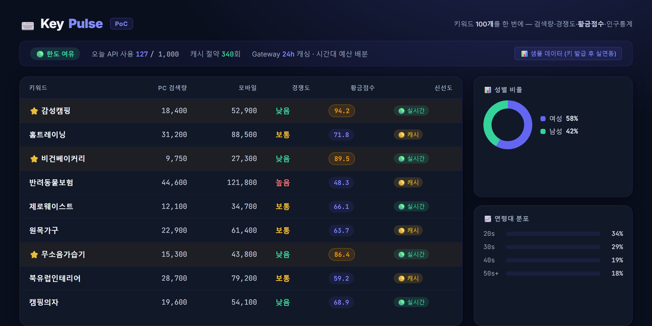The width and height of the screenshot is (652, 326).
Task: Click the star icon next to 무소음가습기
Action: 34,254
